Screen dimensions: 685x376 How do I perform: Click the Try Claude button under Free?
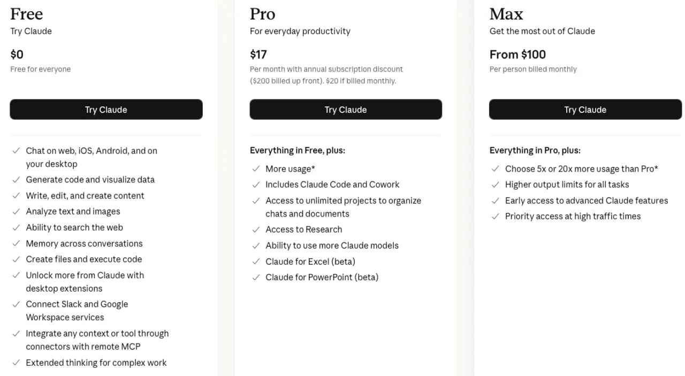pyautogui.click(x=106, y=110)
